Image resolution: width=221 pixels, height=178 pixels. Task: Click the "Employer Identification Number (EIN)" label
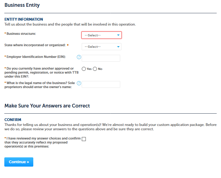(x=36, y=57)
